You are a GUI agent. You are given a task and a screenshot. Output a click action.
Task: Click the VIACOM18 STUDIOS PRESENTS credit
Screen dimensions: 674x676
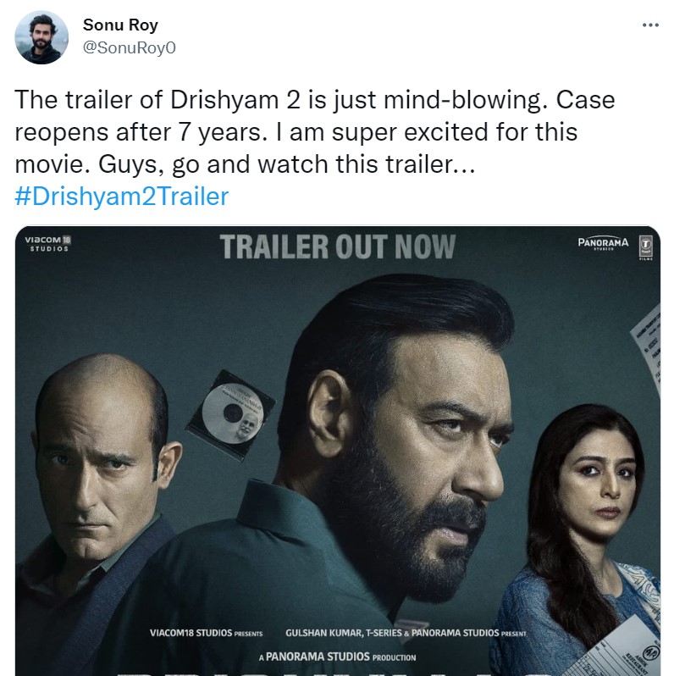[x=206, y=633]
